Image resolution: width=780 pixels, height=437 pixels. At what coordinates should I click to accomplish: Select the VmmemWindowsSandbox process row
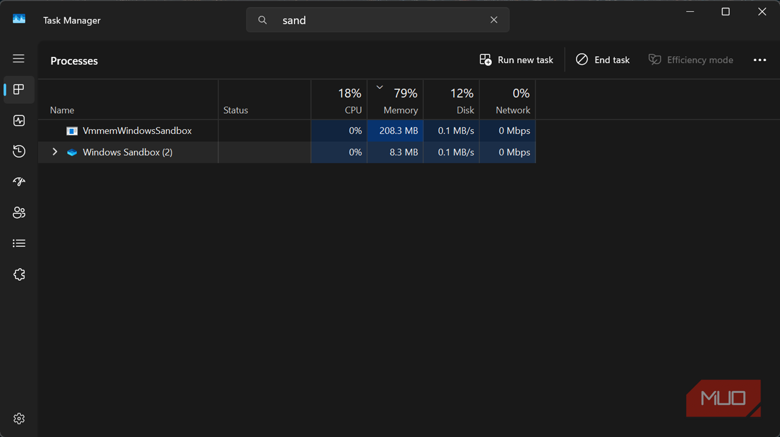pos(287,131)
